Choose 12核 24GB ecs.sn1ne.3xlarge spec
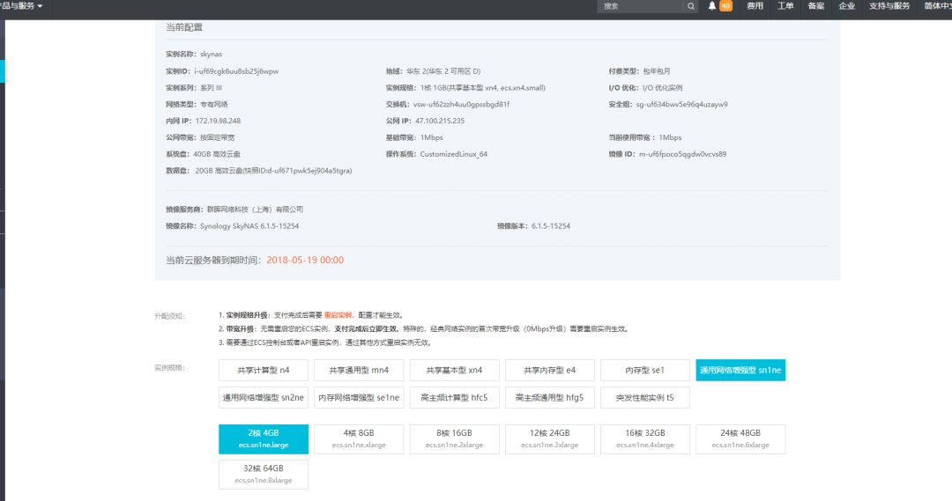Image resolution: width=952 pixels, height=501 pixels. [x=550, y=439]
